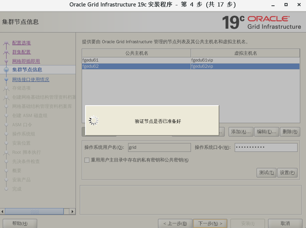The width and height of the screenshot is (306, 228).
Task: Click the sidebar scrollbar left arrow
Action: point(2,212)
